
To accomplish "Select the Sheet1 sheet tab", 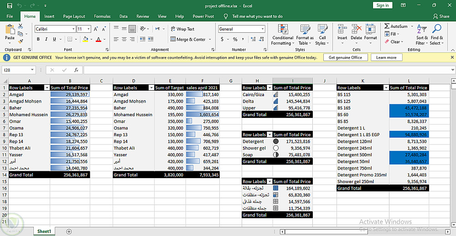I will (44, 231).
